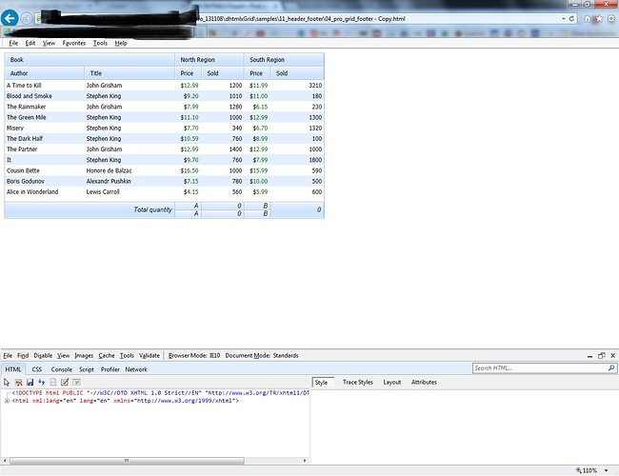
Task: Click the Title column header
Action: tap(130, 73)
